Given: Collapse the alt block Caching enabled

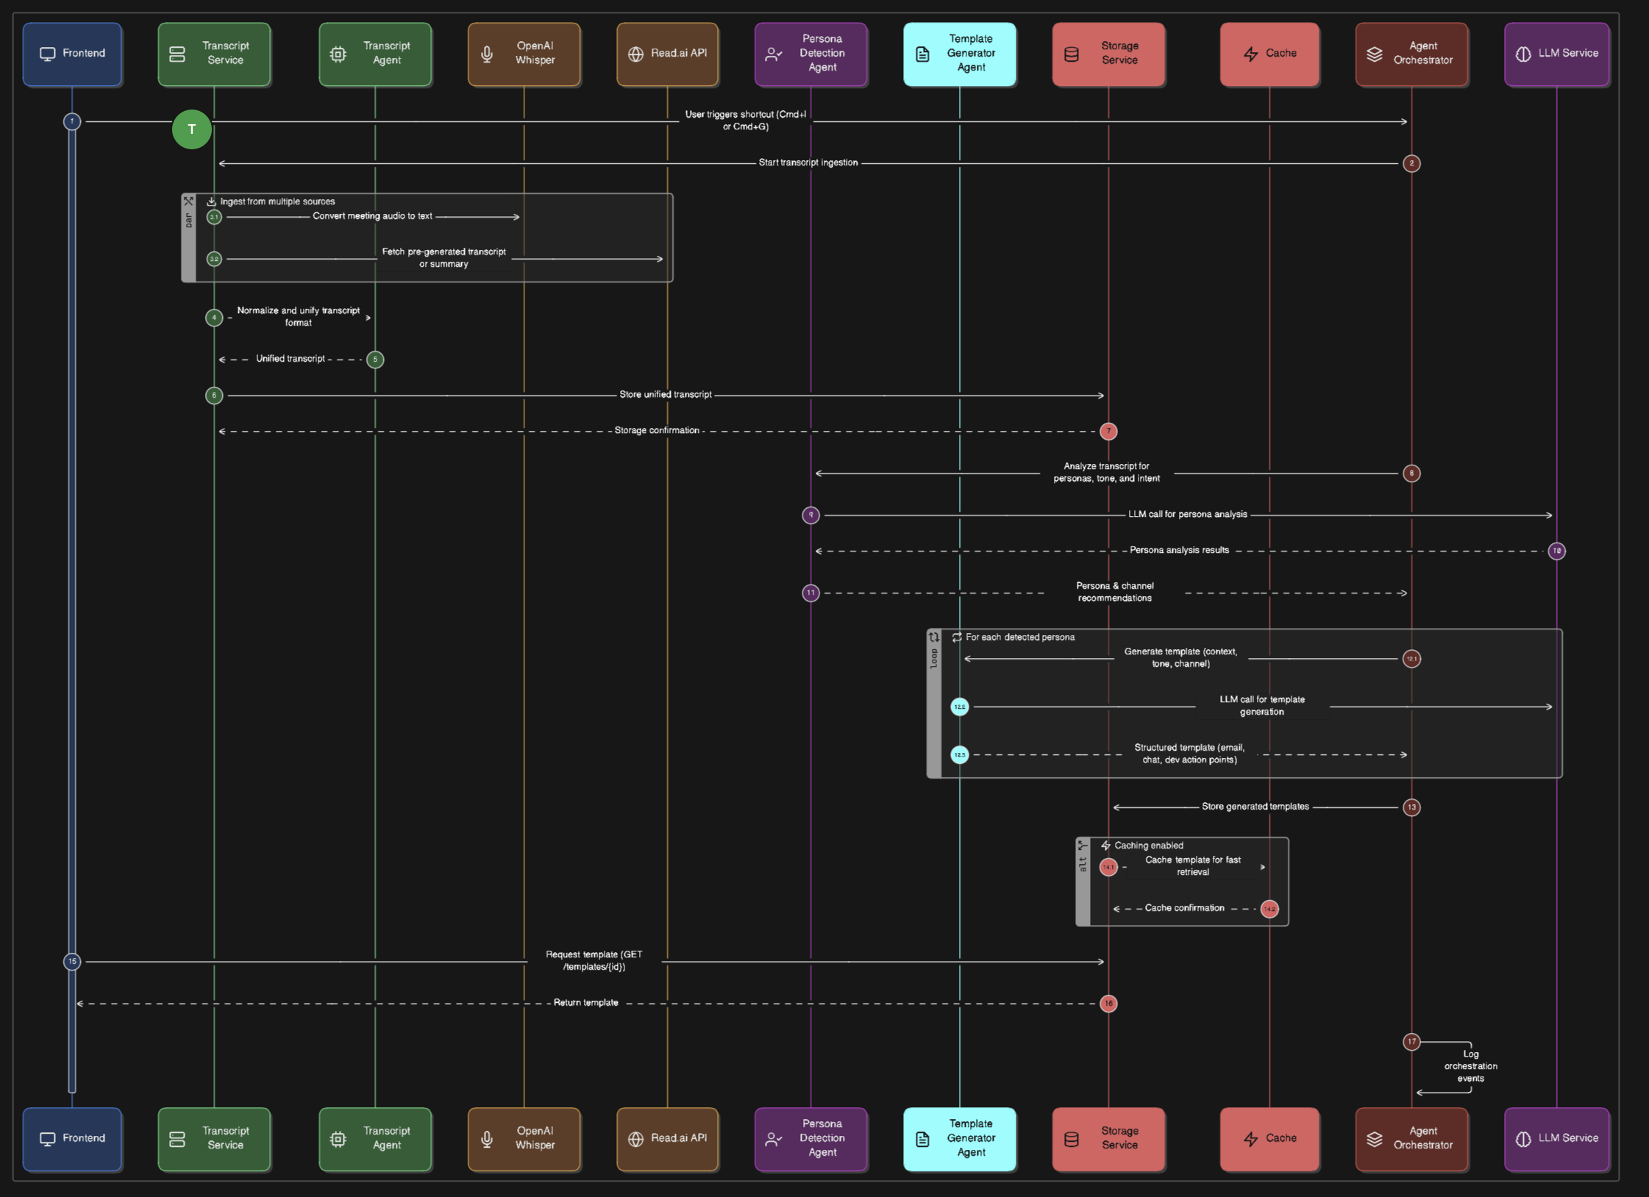Looking at the screenshot, I should (1083, 846).
